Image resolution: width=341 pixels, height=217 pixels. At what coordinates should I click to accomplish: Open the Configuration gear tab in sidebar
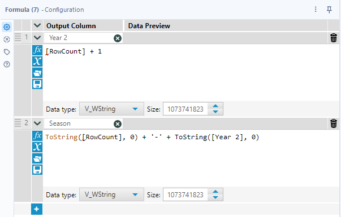[7, 27]
